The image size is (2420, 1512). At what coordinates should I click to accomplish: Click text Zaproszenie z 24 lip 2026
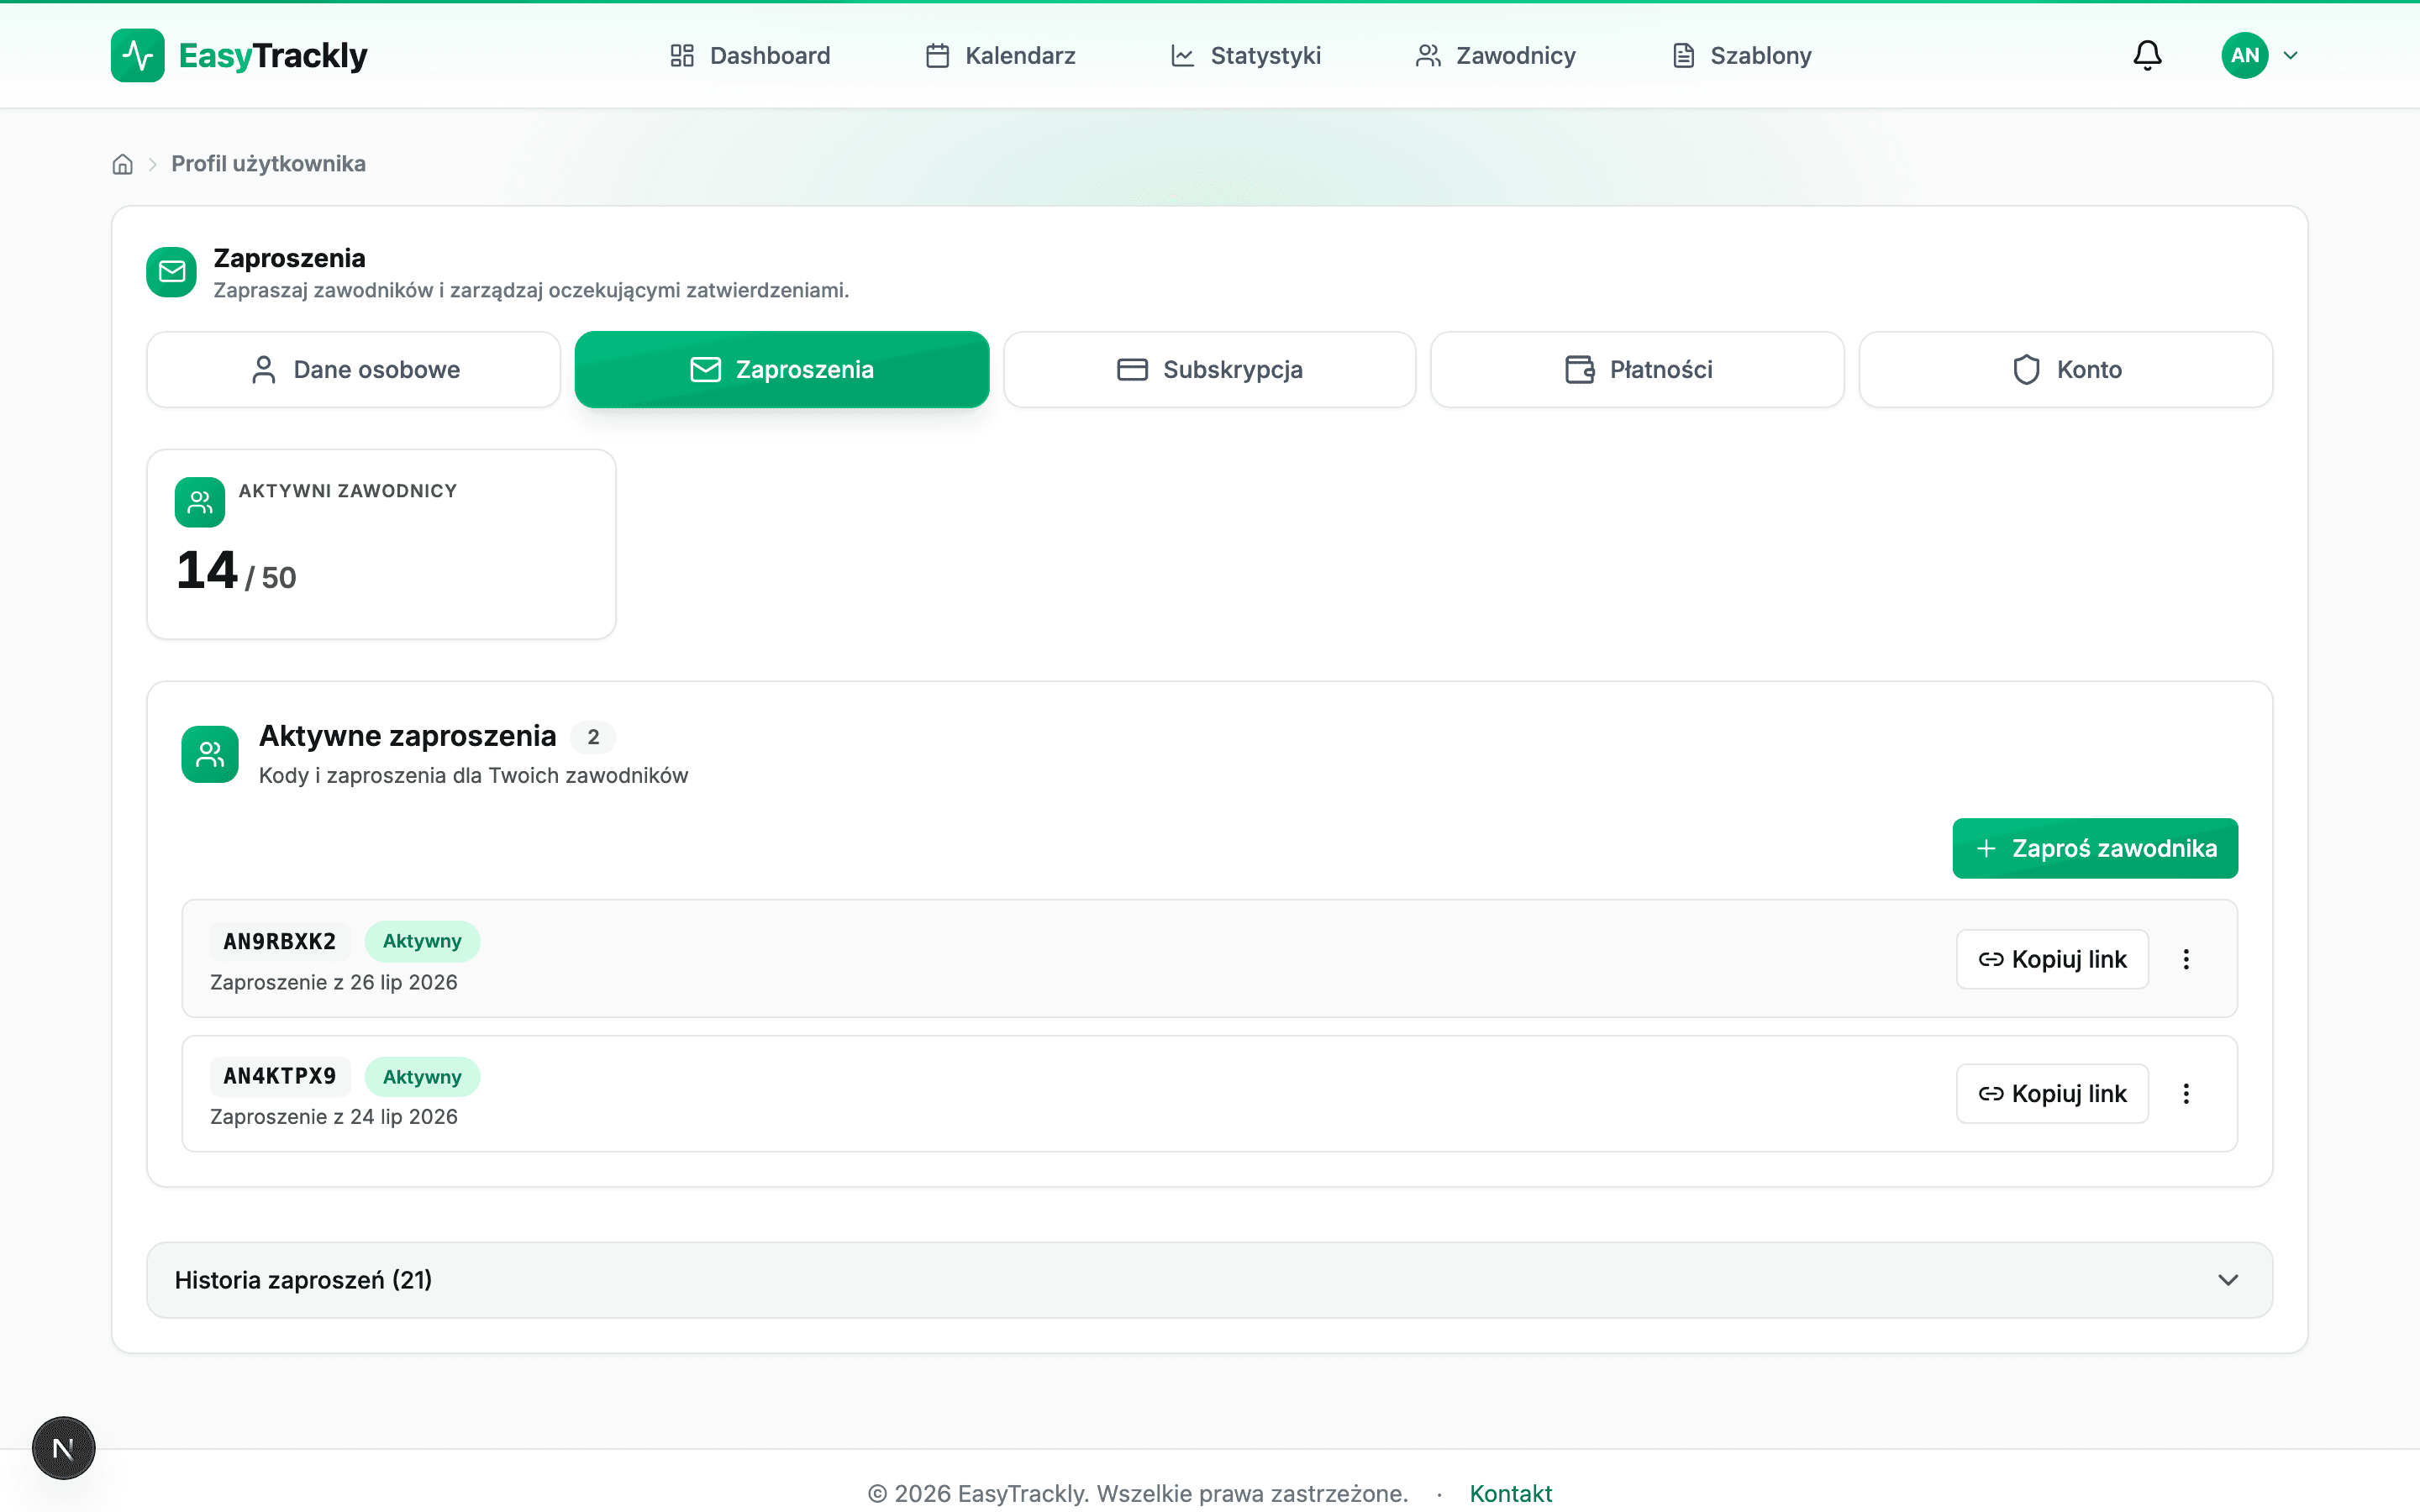tap(334, 1117)
